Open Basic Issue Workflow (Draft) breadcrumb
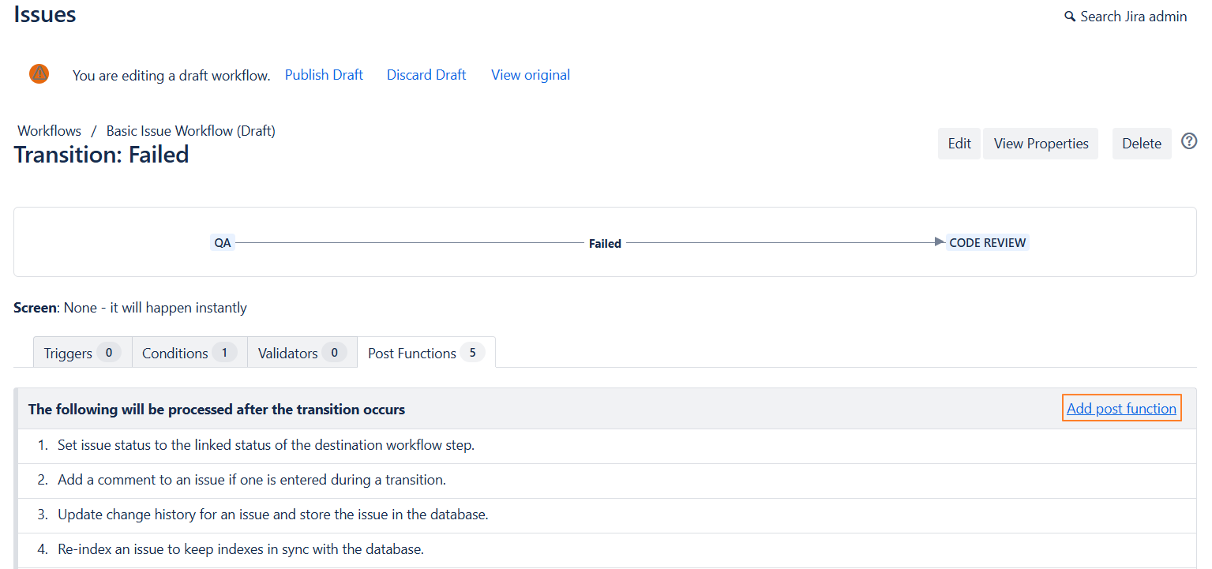Image resolution: width=1212 pixels, height=569 pixels. 191,131
